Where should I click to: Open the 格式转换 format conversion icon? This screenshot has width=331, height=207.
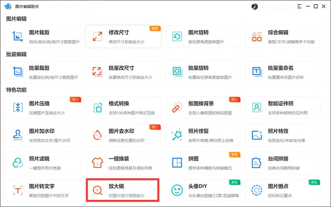pyautogui.click(x=97, y=107)
